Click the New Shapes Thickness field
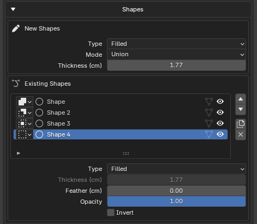257x224 pixels. pyautogui.click(x=176, y=65)
